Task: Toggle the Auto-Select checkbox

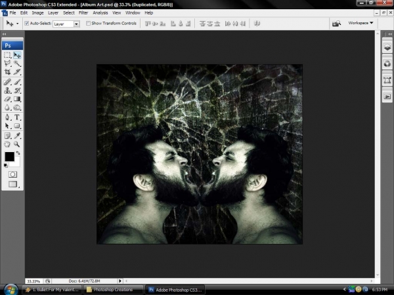Action: point(27,24)
